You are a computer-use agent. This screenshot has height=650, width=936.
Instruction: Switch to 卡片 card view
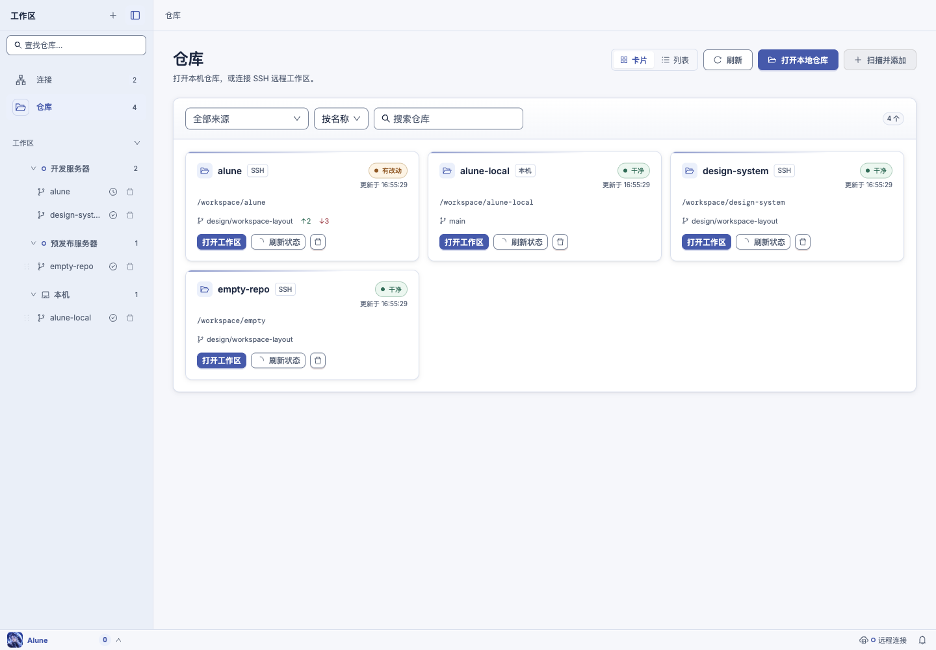(634, 60)
